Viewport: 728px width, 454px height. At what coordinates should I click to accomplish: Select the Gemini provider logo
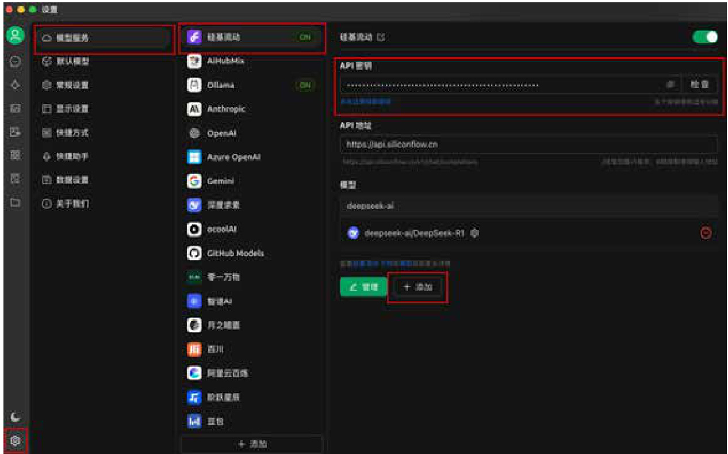pos(194,181)
